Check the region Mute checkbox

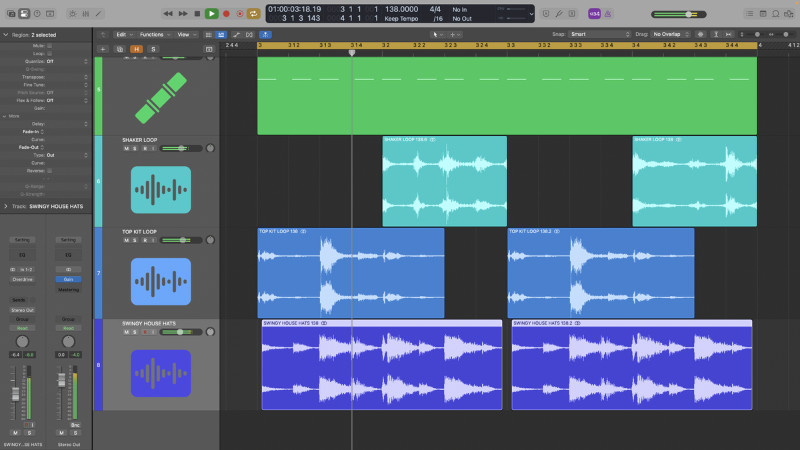(x=49, y=46)
